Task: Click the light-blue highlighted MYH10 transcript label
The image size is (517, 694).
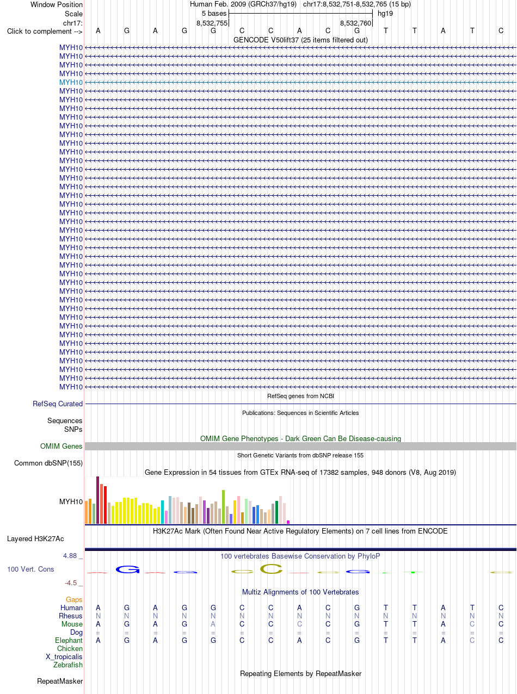Action: point(71,82)
